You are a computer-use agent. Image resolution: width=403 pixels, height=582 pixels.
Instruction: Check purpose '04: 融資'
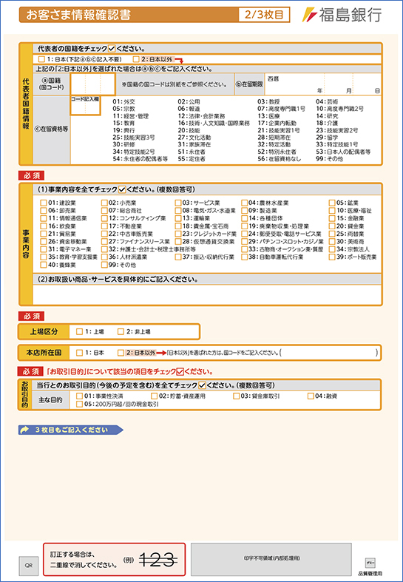[311, 396]
